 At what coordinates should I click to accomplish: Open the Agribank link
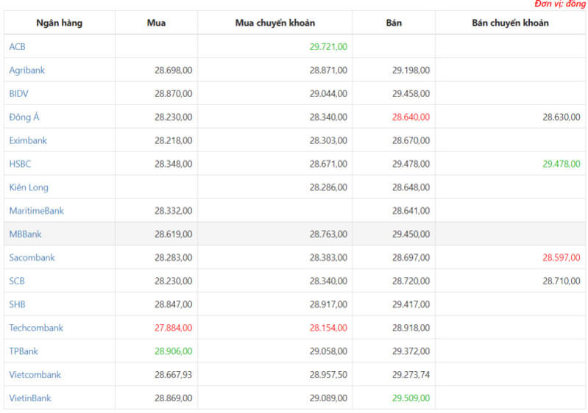coord(27,71)
